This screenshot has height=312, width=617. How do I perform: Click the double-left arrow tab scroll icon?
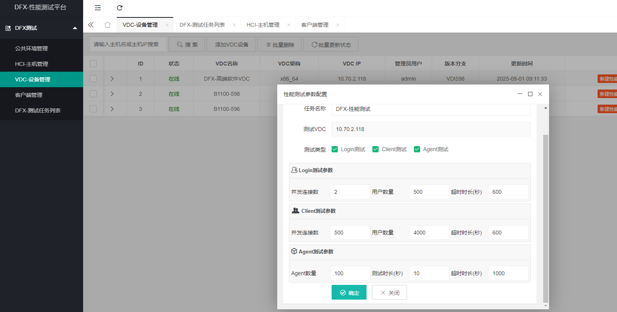[x=91, y=25]
